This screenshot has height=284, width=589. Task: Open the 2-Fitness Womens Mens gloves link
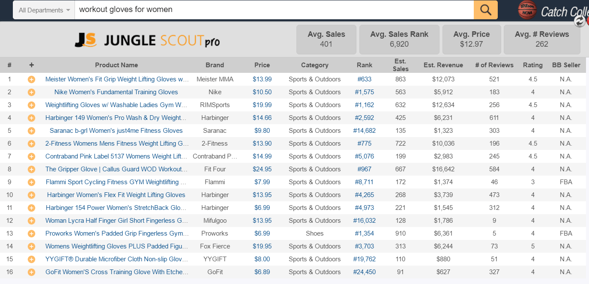pyautogui.click(x=117, y=143)
